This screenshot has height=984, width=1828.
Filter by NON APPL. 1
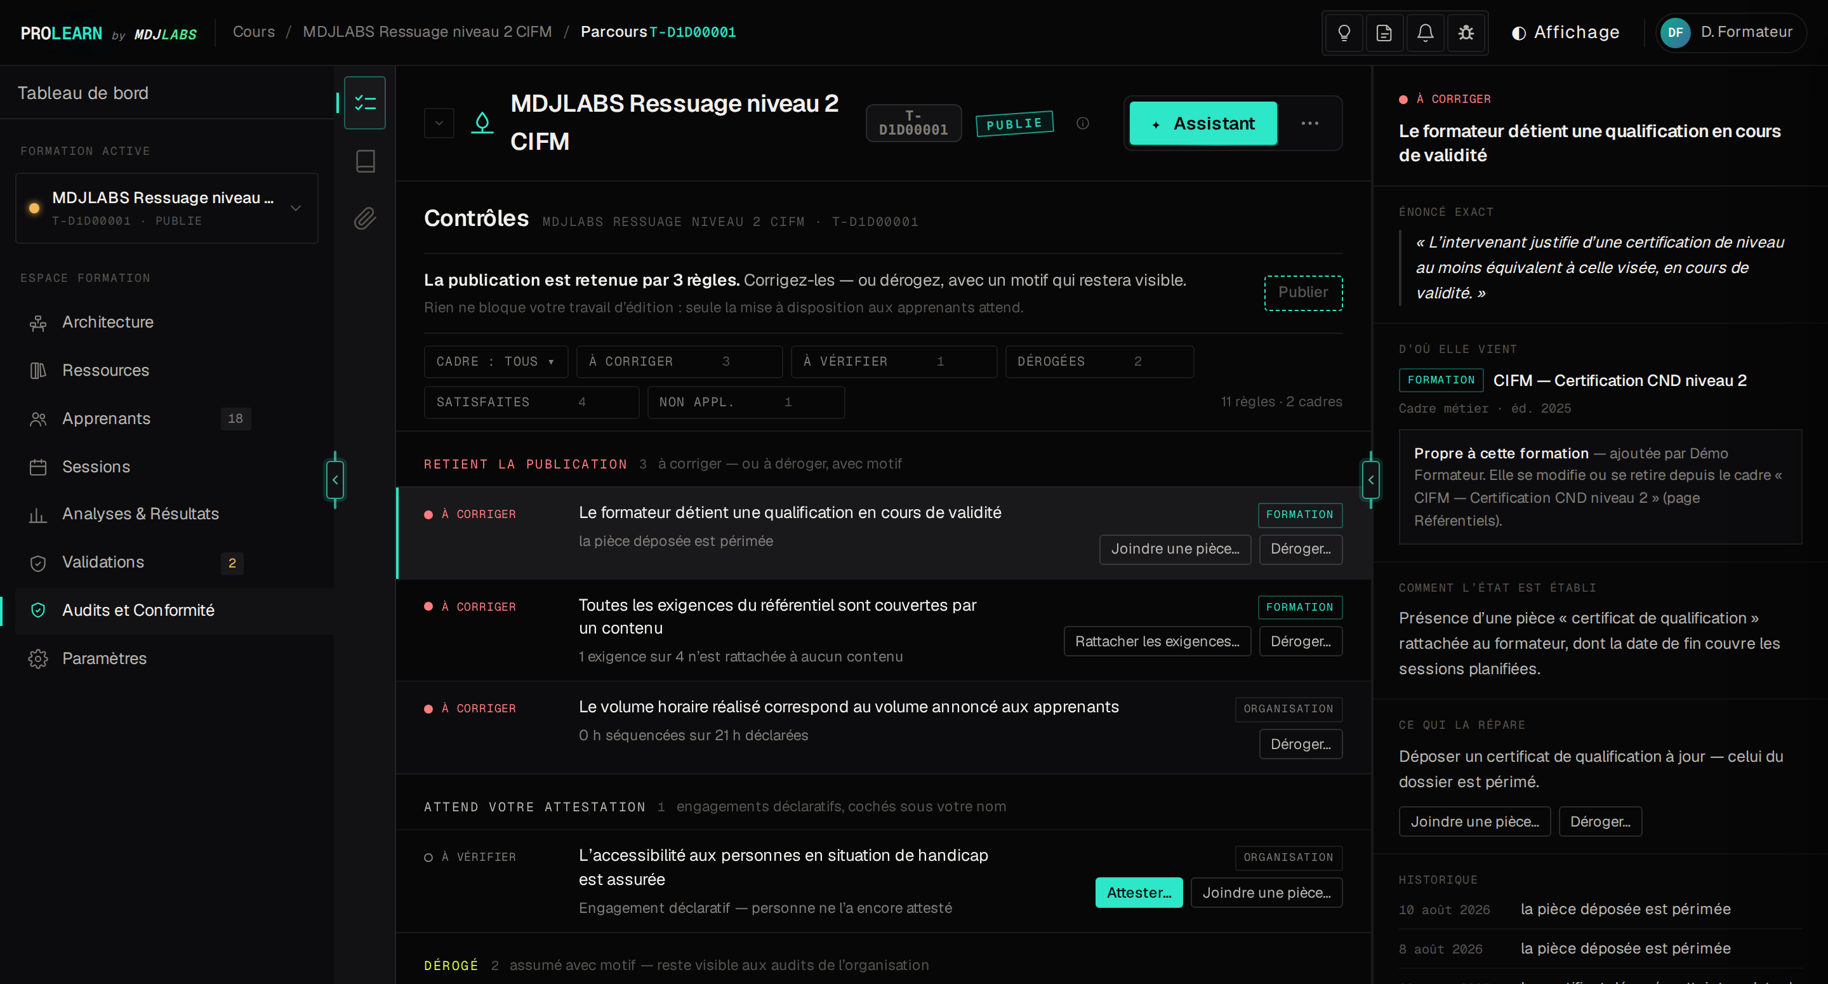click(x=746, y=402)
